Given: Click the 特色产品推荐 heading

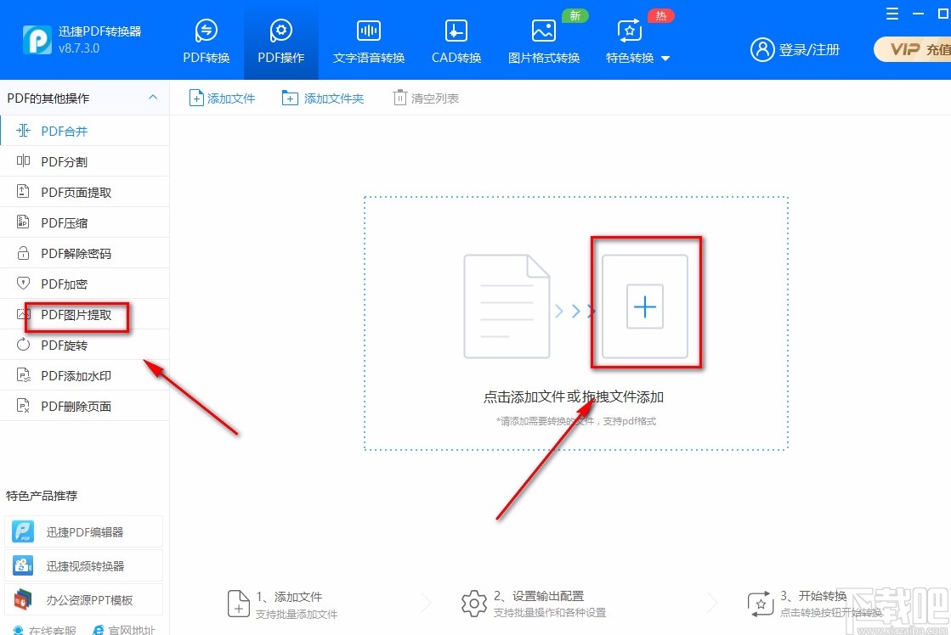Looking at the screenshot, I should [42, 496].
